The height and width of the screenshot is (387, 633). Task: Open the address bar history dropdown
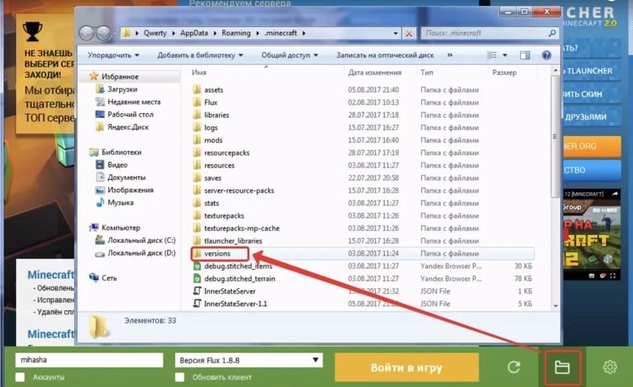(396, 34)
